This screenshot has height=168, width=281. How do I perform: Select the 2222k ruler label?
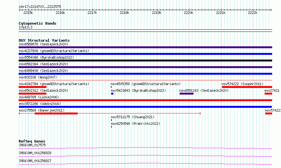click(x=253, y=13)
